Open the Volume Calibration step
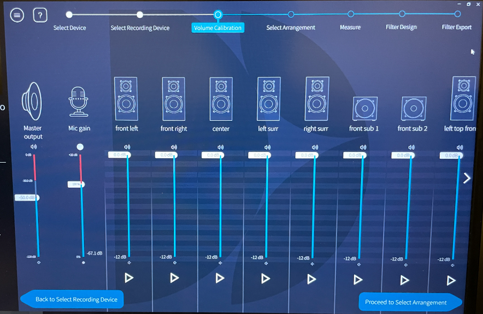The height and width of the screenshot is (314, 483). pos(218,28)
